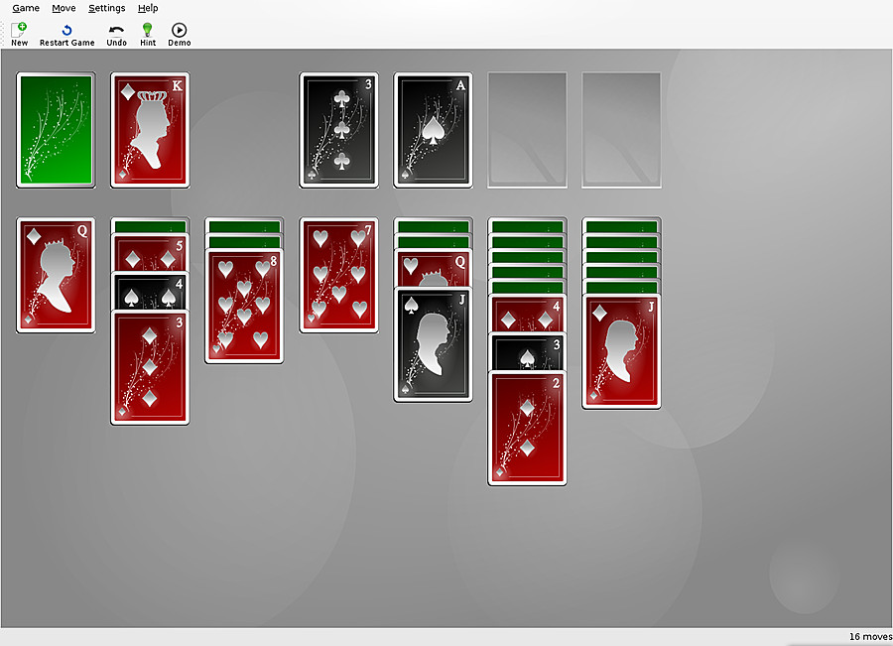Image resolution: width=893 pixels, height=646 pixels.
Task: Start a New game from the toolbar
Action: 20,34
